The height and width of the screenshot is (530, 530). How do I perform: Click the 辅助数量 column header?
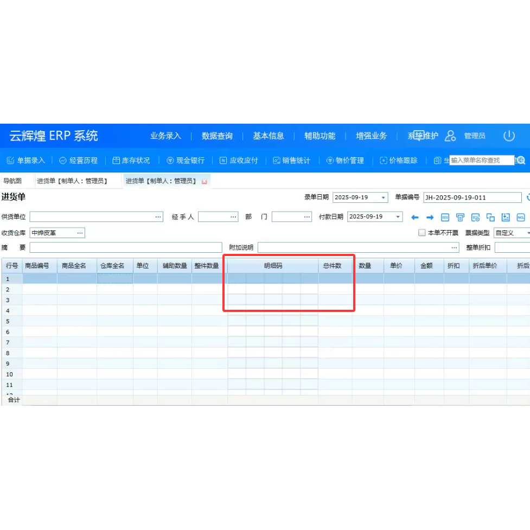pyautogui.click(x=175, y=266)
